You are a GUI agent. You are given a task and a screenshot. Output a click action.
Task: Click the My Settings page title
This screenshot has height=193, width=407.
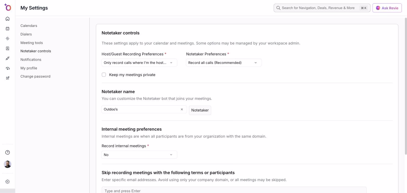[x=34, y=8]
